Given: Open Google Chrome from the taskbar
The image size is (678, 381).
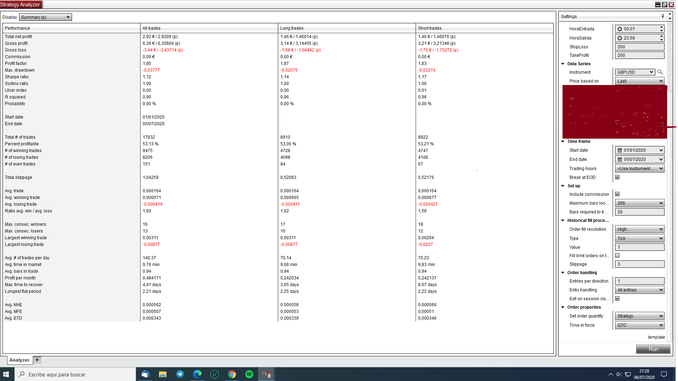Looking at the screenshot, I should (232, 374).
